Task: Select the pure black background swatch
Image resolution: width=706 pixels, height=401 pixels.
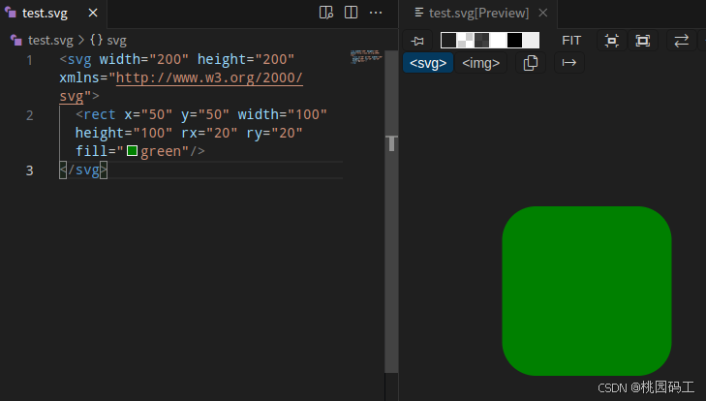Action: (514, 40)
